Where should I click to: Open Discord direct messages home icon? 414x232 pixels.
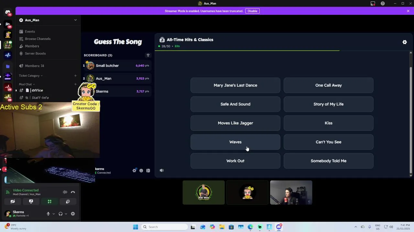pyautogui.click(x=8, y=12)
